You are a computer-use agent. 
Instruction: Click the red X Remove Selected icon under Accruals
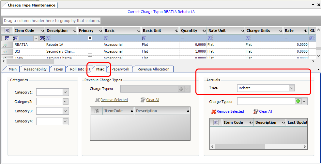[214, 112]
